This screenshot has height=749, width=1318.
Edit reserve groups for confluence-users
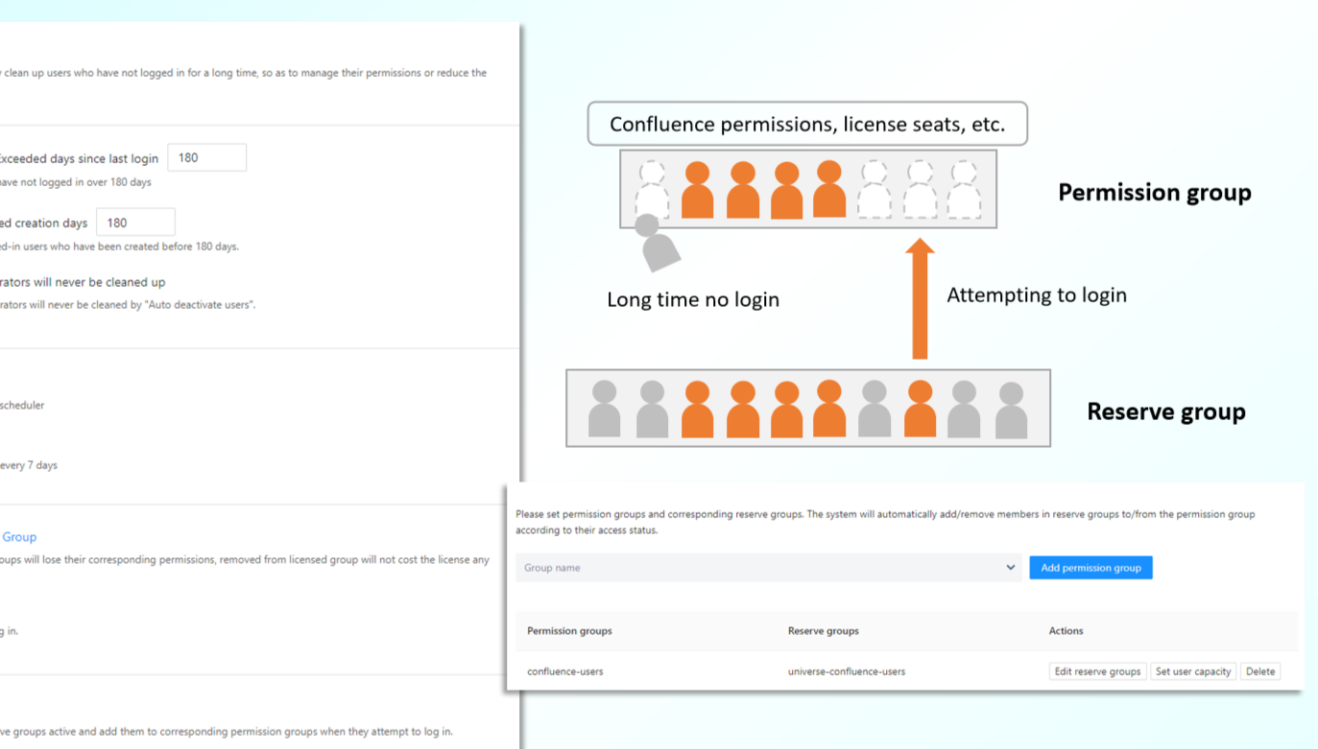coord(1097,671)
